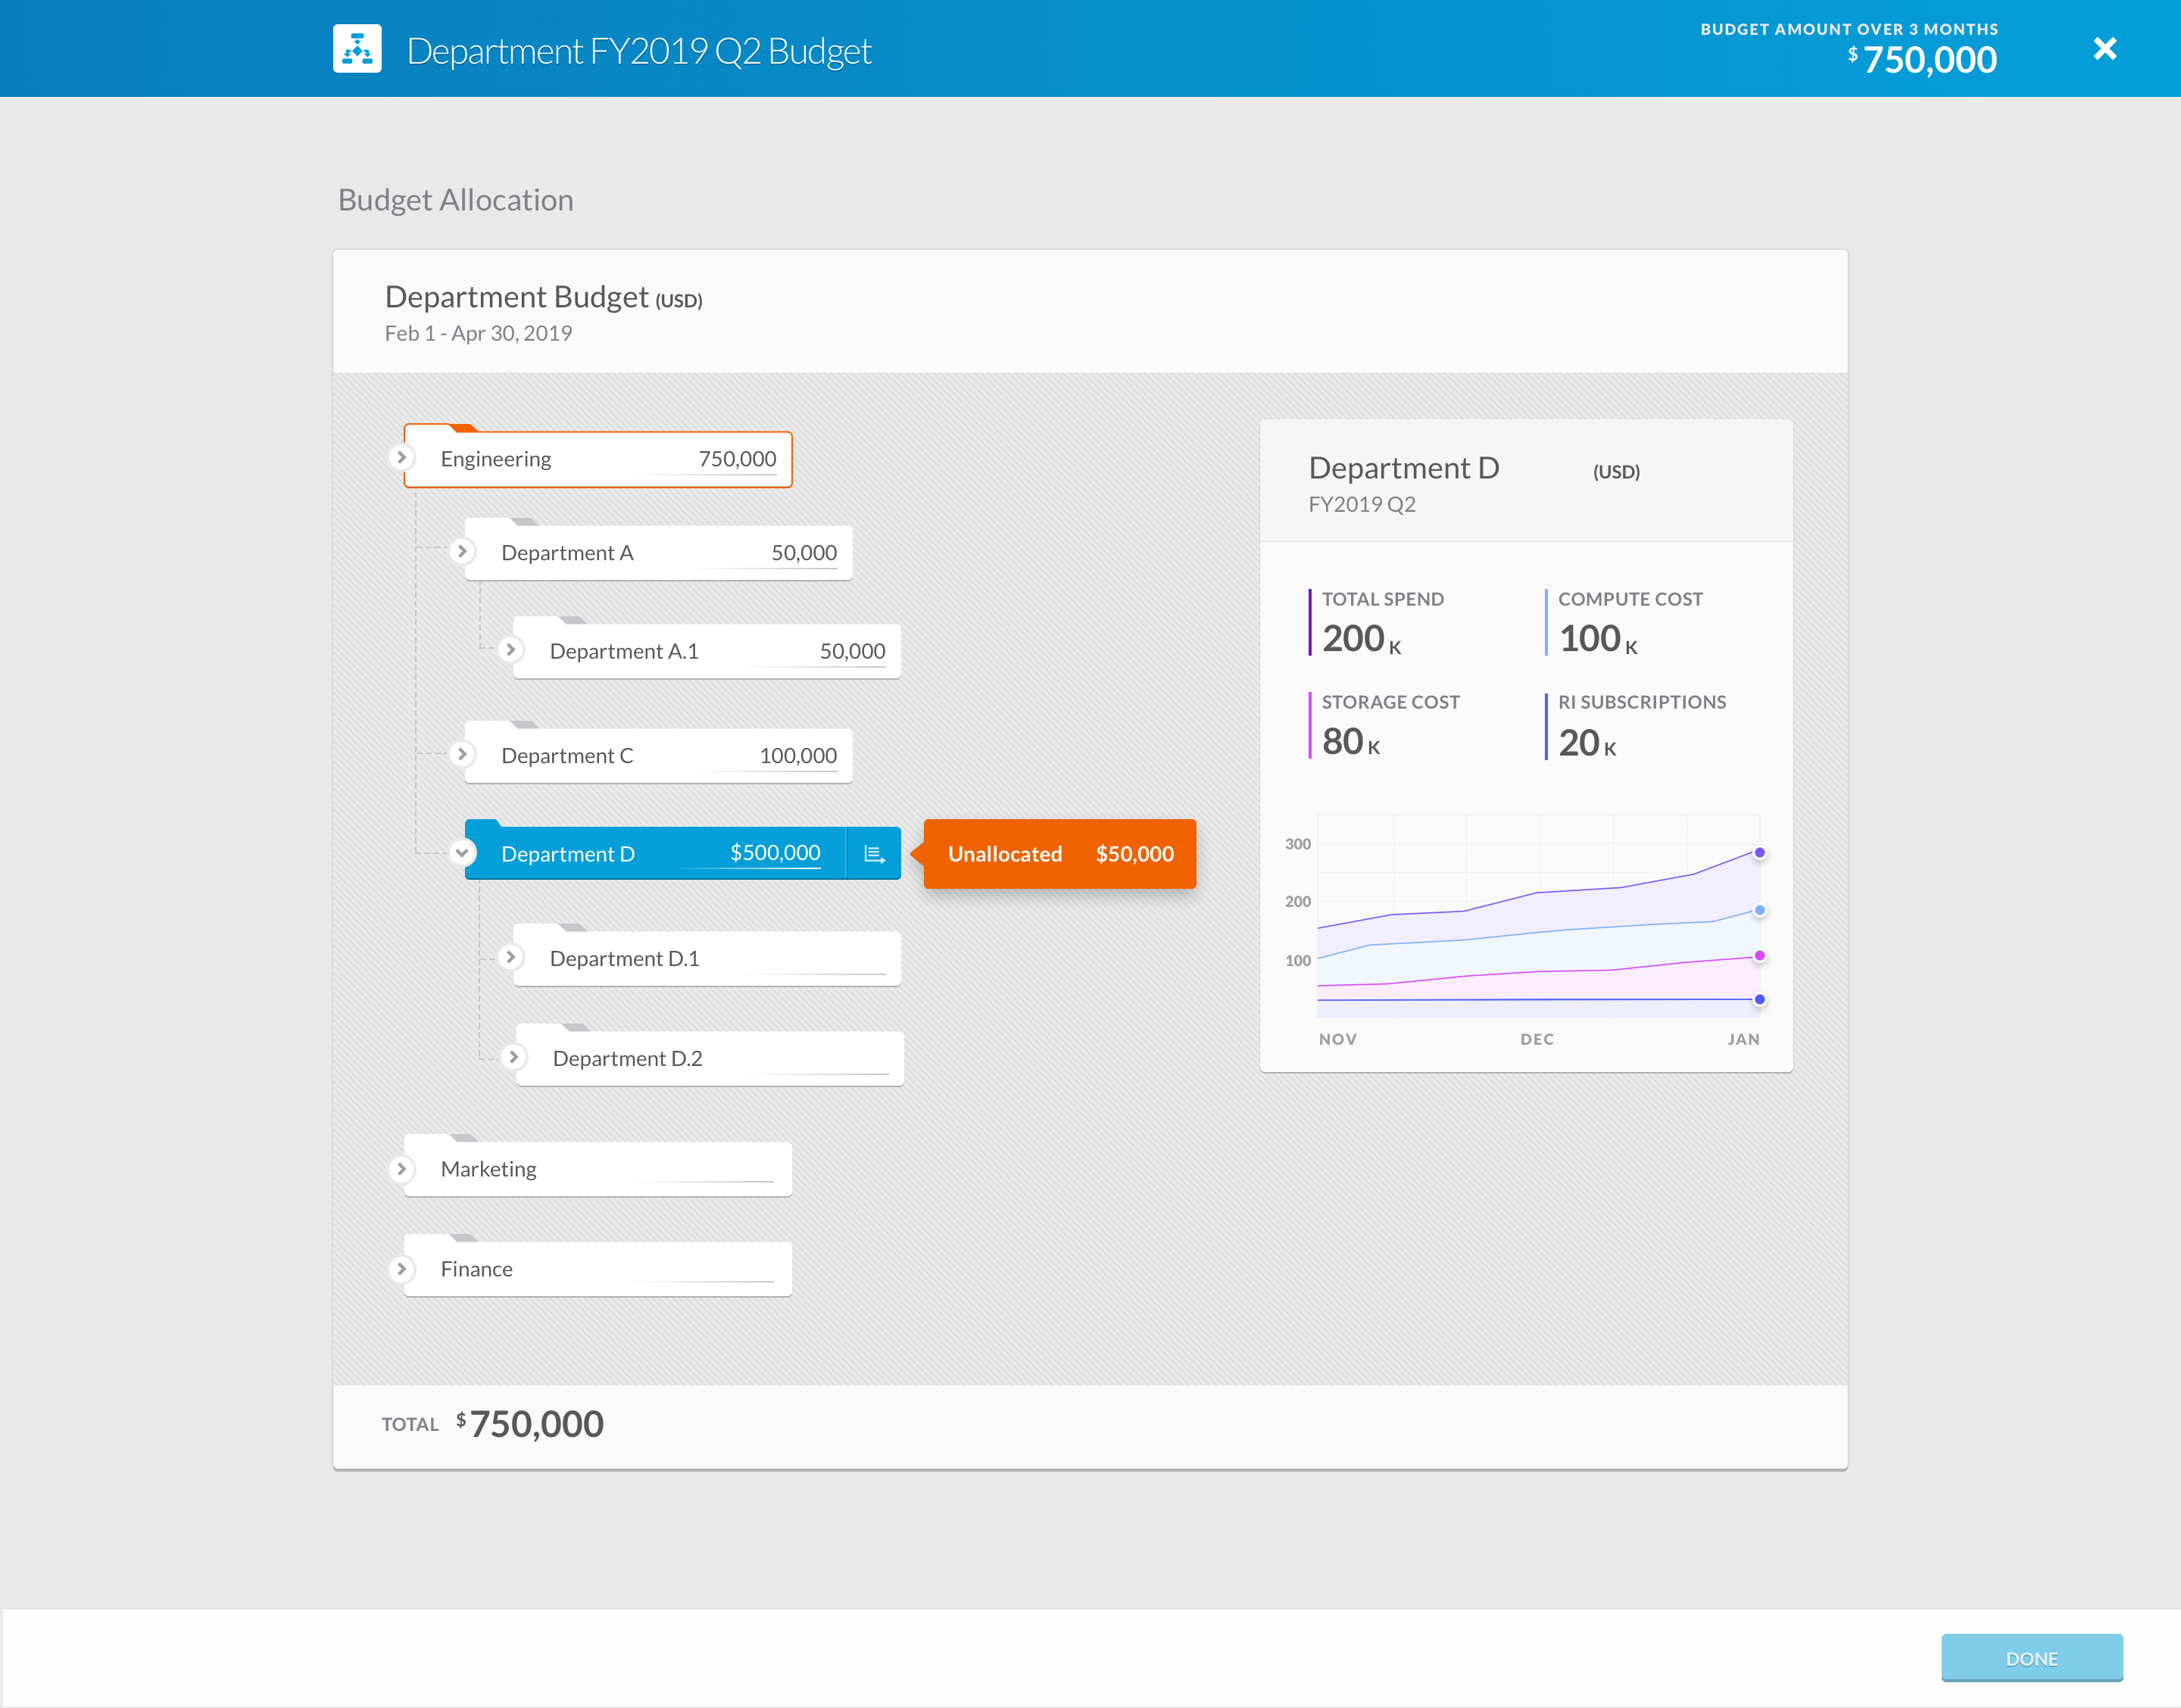Expand Department D.1 chevron

pyautogui.click(x=510, y=958)
